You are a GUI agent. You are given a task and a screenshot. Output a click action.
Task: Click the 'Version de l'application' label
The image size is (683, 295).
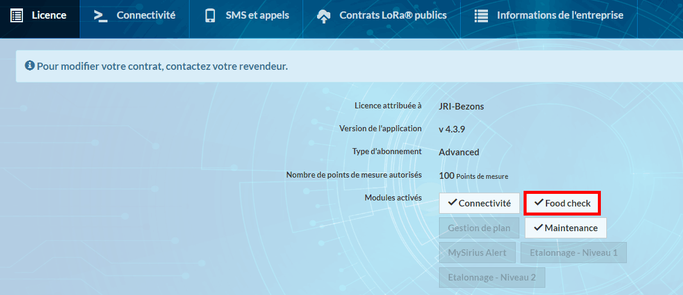coord(380,129)
